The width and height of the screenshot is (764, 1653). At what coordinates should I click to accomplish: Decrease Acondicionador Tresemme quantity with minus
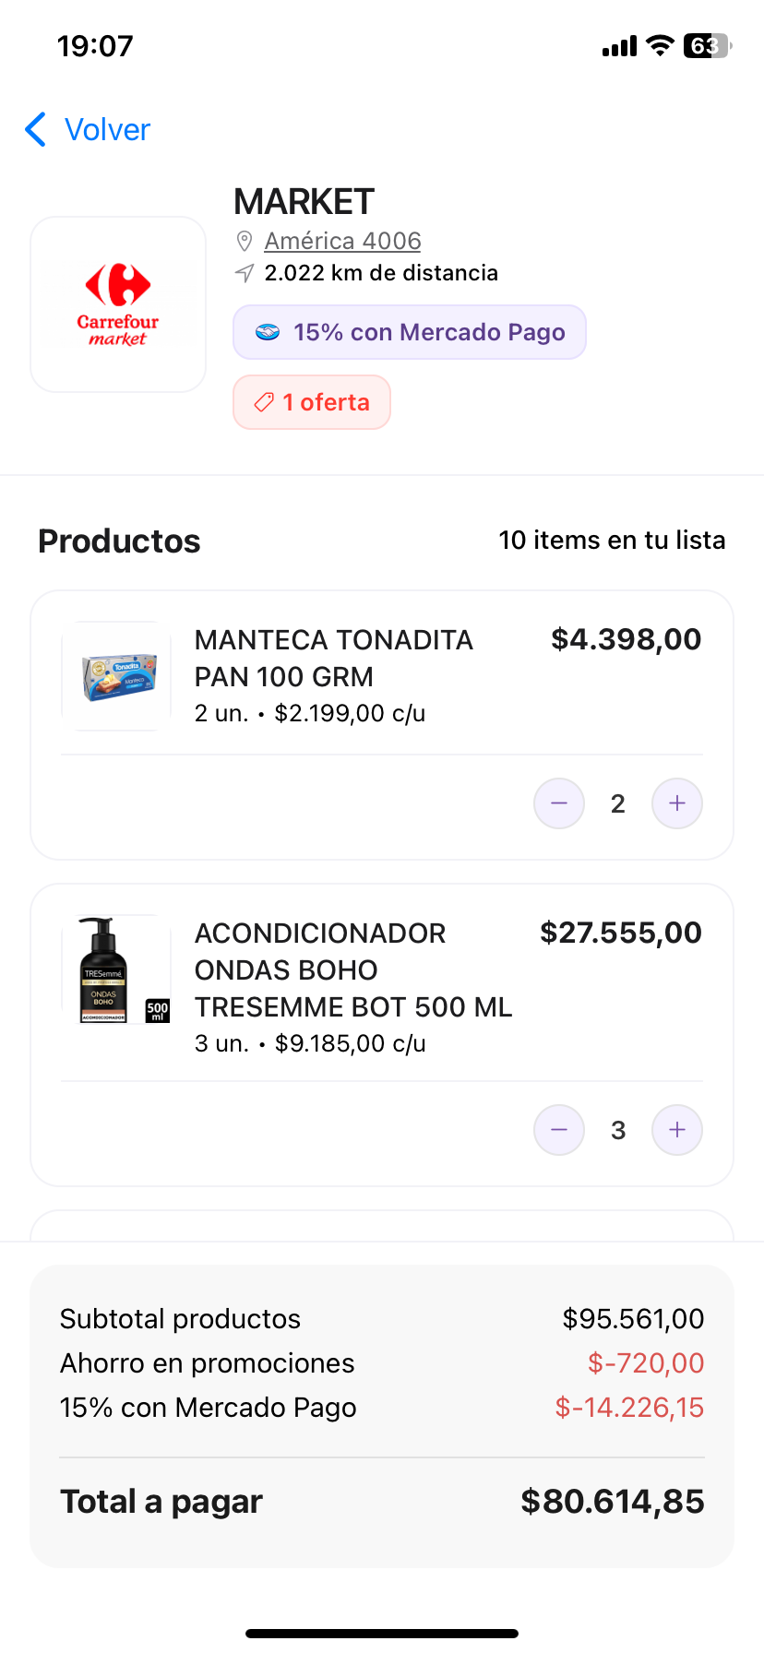pyautogui.click(x=559, y=1130)
